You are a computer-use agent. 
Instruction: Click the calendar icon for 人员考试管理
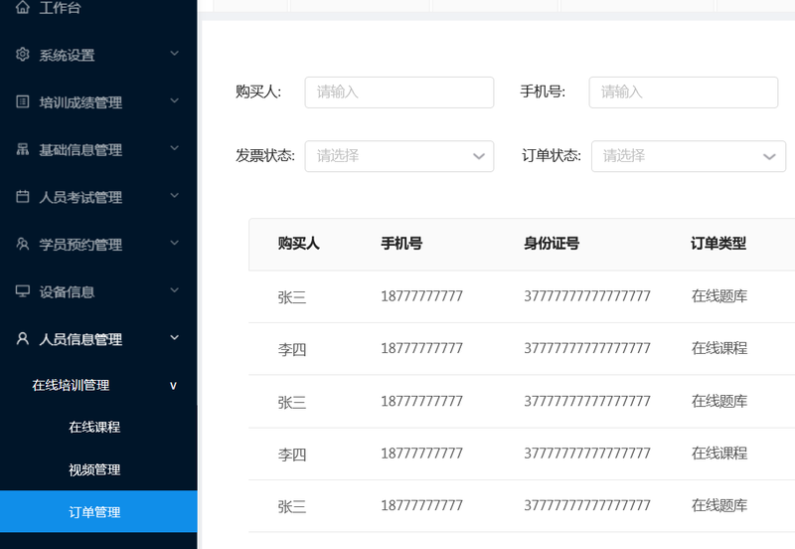pos(22,196)
